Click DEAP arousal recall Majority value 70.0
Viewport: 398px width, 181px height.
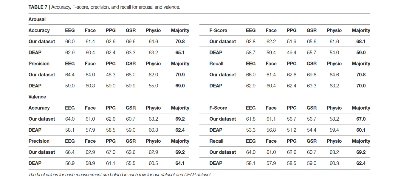(361, 86)
